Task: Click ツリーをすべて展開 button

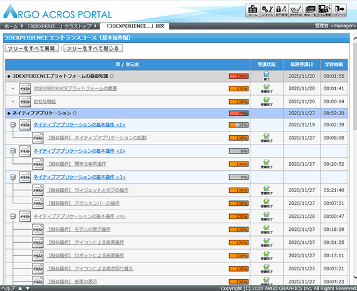Action: tap(32, 48)
